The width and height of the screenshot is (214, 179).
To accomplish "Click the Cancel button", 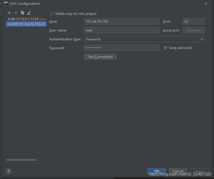I will coord(178,171).
